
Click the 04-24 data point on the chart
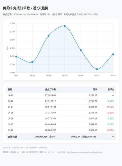click(48, 36)
